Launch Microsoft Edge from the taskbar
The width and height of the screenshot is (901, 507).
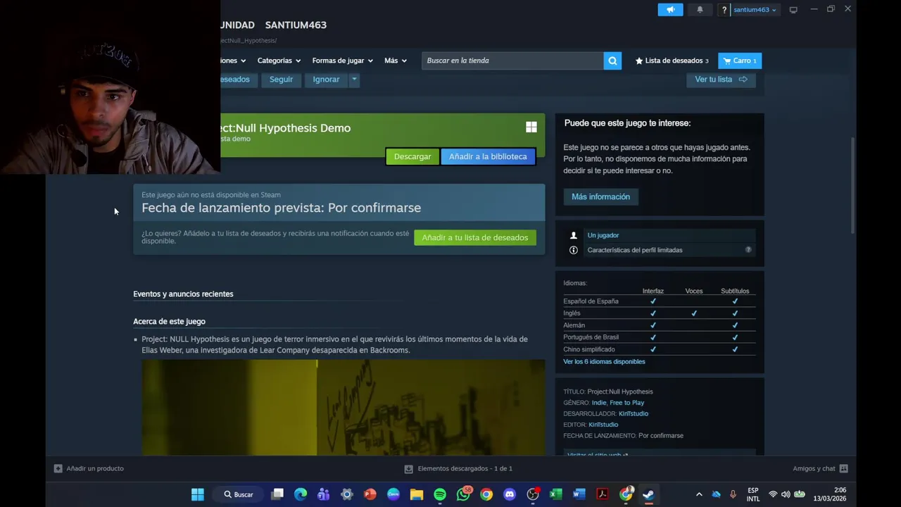click(301, 494)
